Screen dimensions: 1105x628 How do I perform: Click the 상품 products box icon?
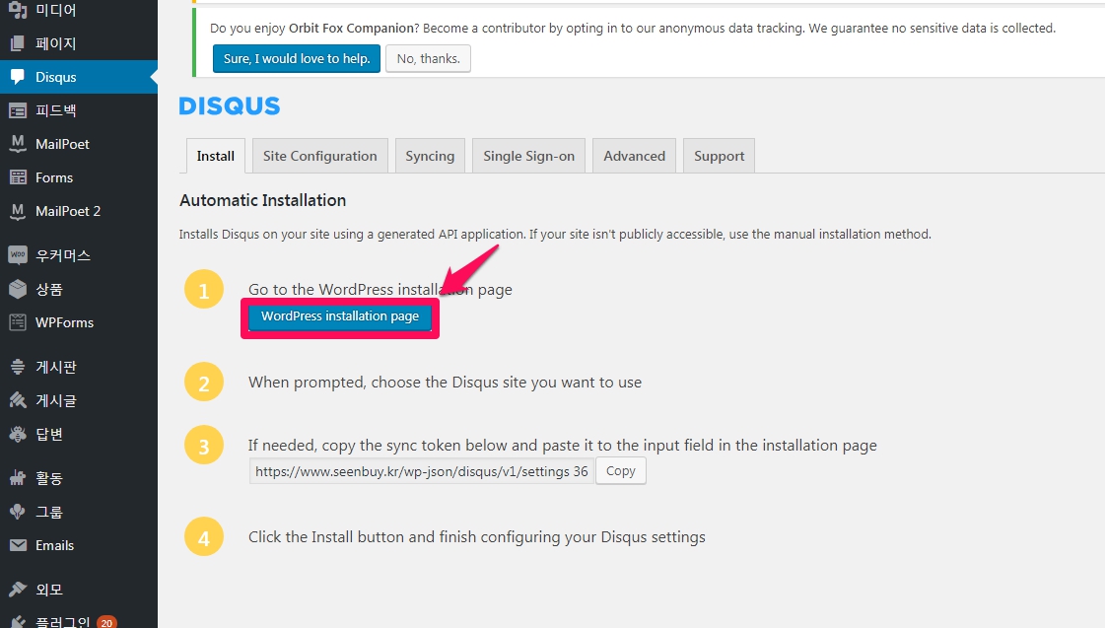(x=18, y=289)
